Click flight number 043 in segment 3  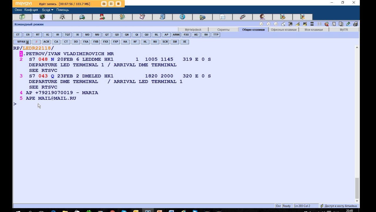coord(43,76)
